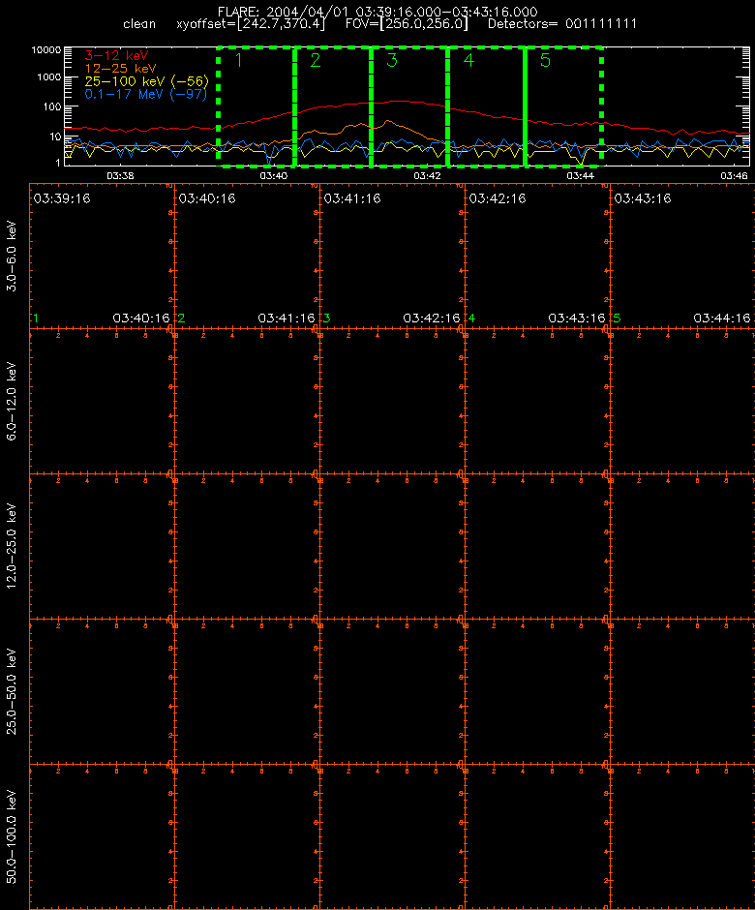
Task: Select the blue '0.1-17 MeV (-97)' legend entry
Action: [x=145, y=94]
